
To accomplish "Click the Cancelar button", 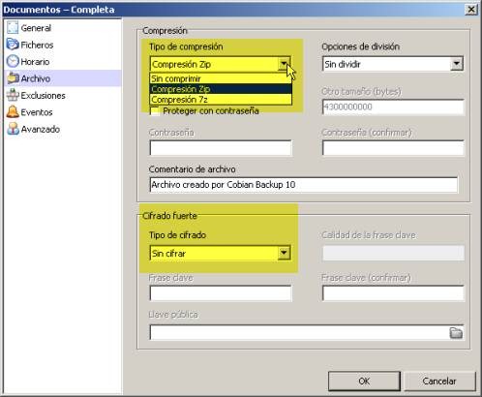I will click(x=439, y=382).
